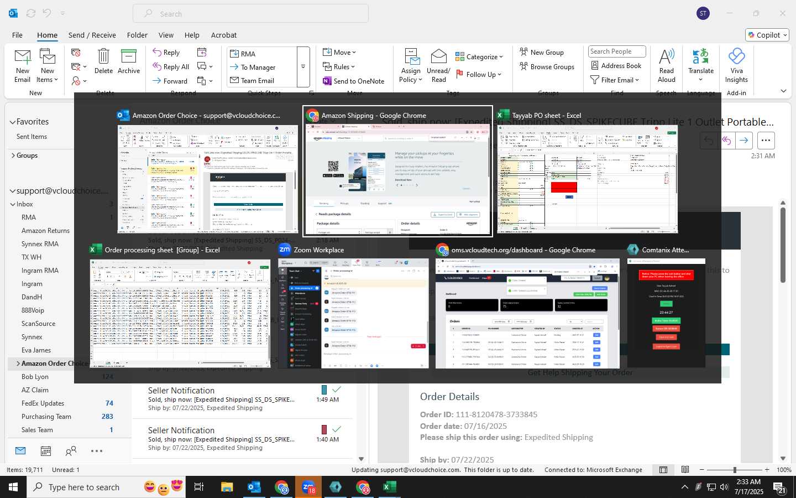Expand the Groups section
The width and height of the screenshot is (796, 498).
(x=13, y=155)
